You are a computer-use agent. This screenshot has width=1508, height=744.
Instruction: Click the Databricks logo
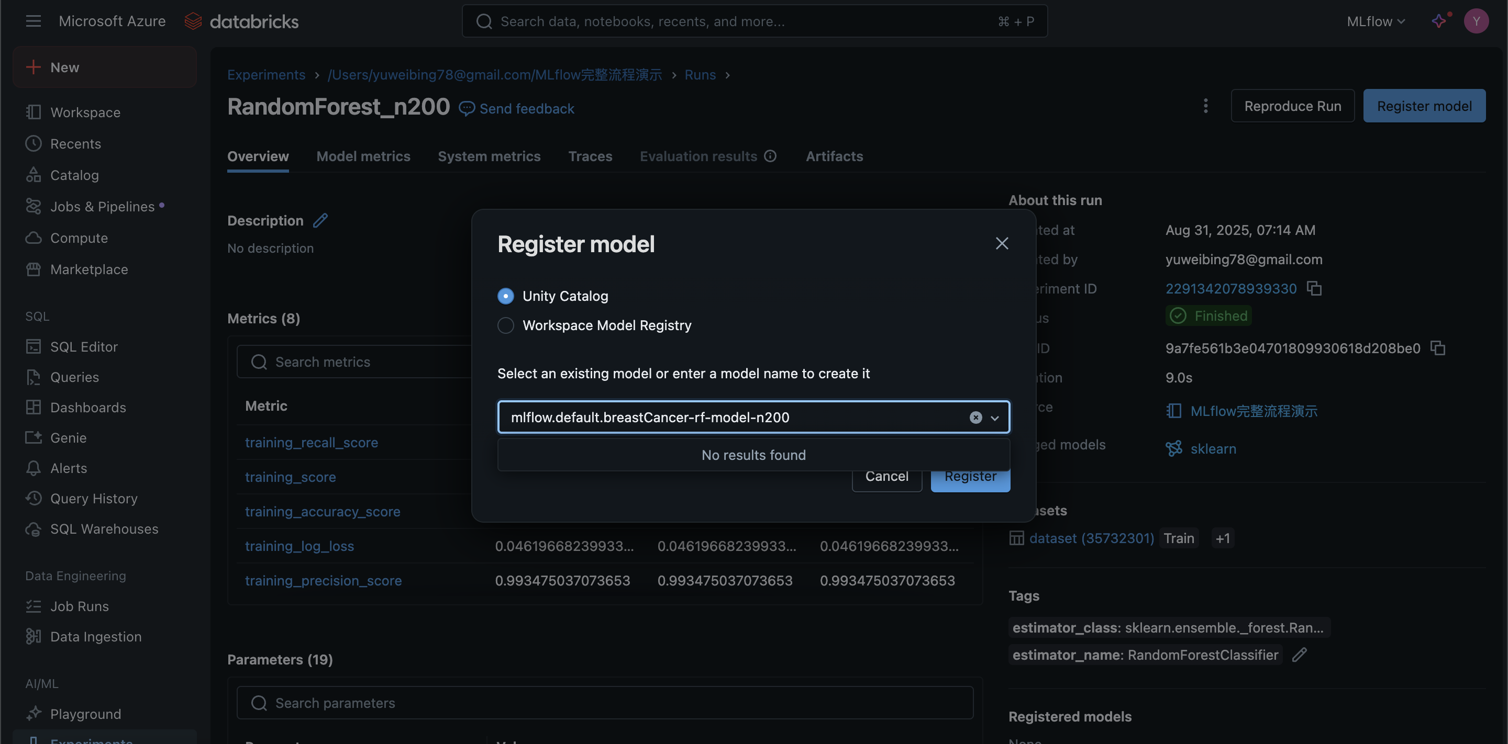pyautogui.click(x=241, y=21)
